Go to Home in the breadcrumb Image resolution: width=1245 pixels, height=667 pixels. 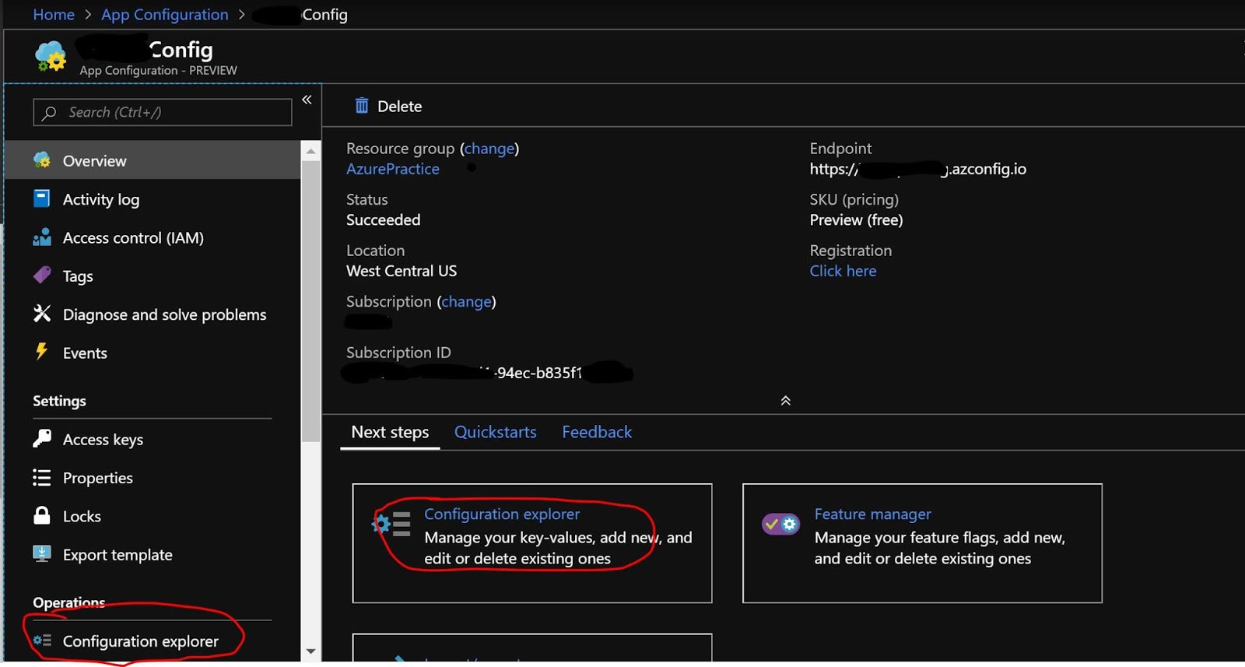coord(54,15)
